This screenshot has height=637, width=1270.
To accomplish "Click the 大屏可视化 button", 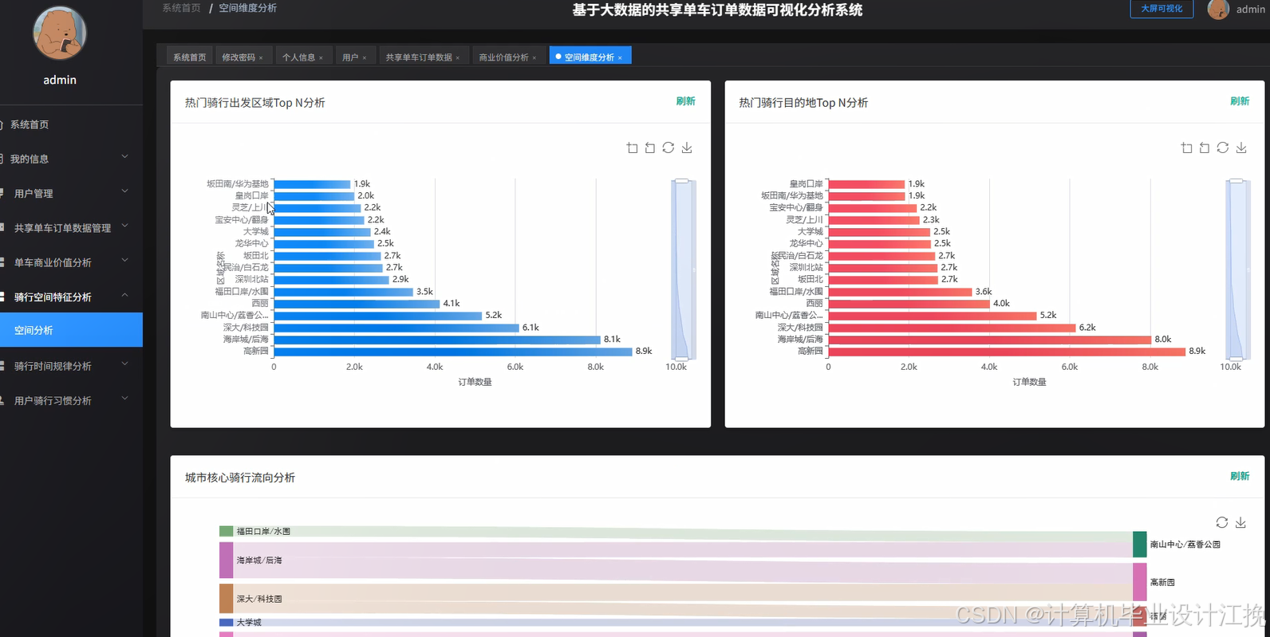I will pyautogui.click(x=1162, y=9).
